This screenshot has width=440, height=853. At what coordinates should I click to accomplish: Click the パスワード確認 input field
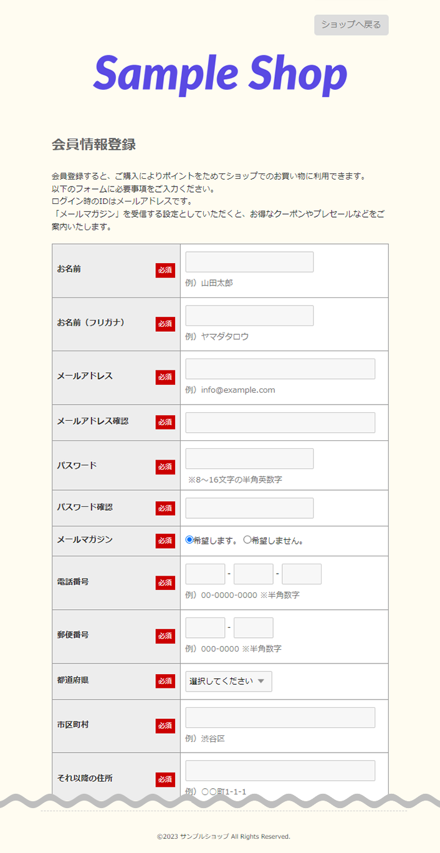tap(249, 508)
